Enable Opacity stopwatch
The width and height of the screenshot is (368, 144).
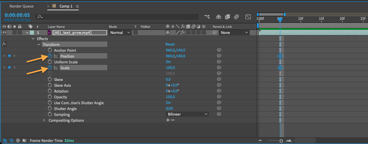pyautogui.click(x=50, y=97)
